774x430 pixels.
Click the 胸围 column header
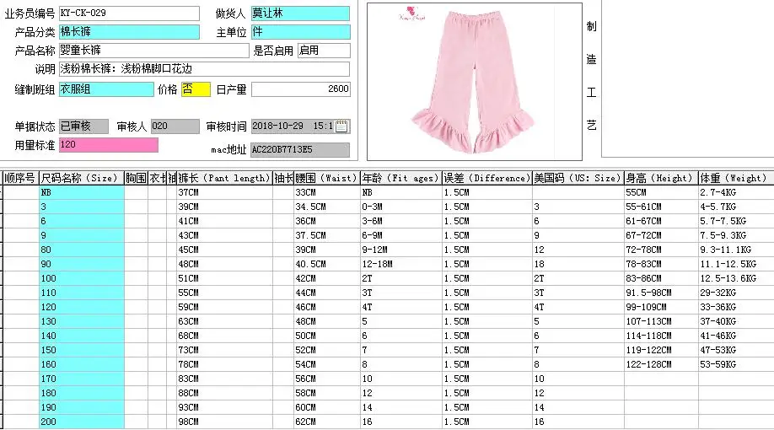point(136,178)
